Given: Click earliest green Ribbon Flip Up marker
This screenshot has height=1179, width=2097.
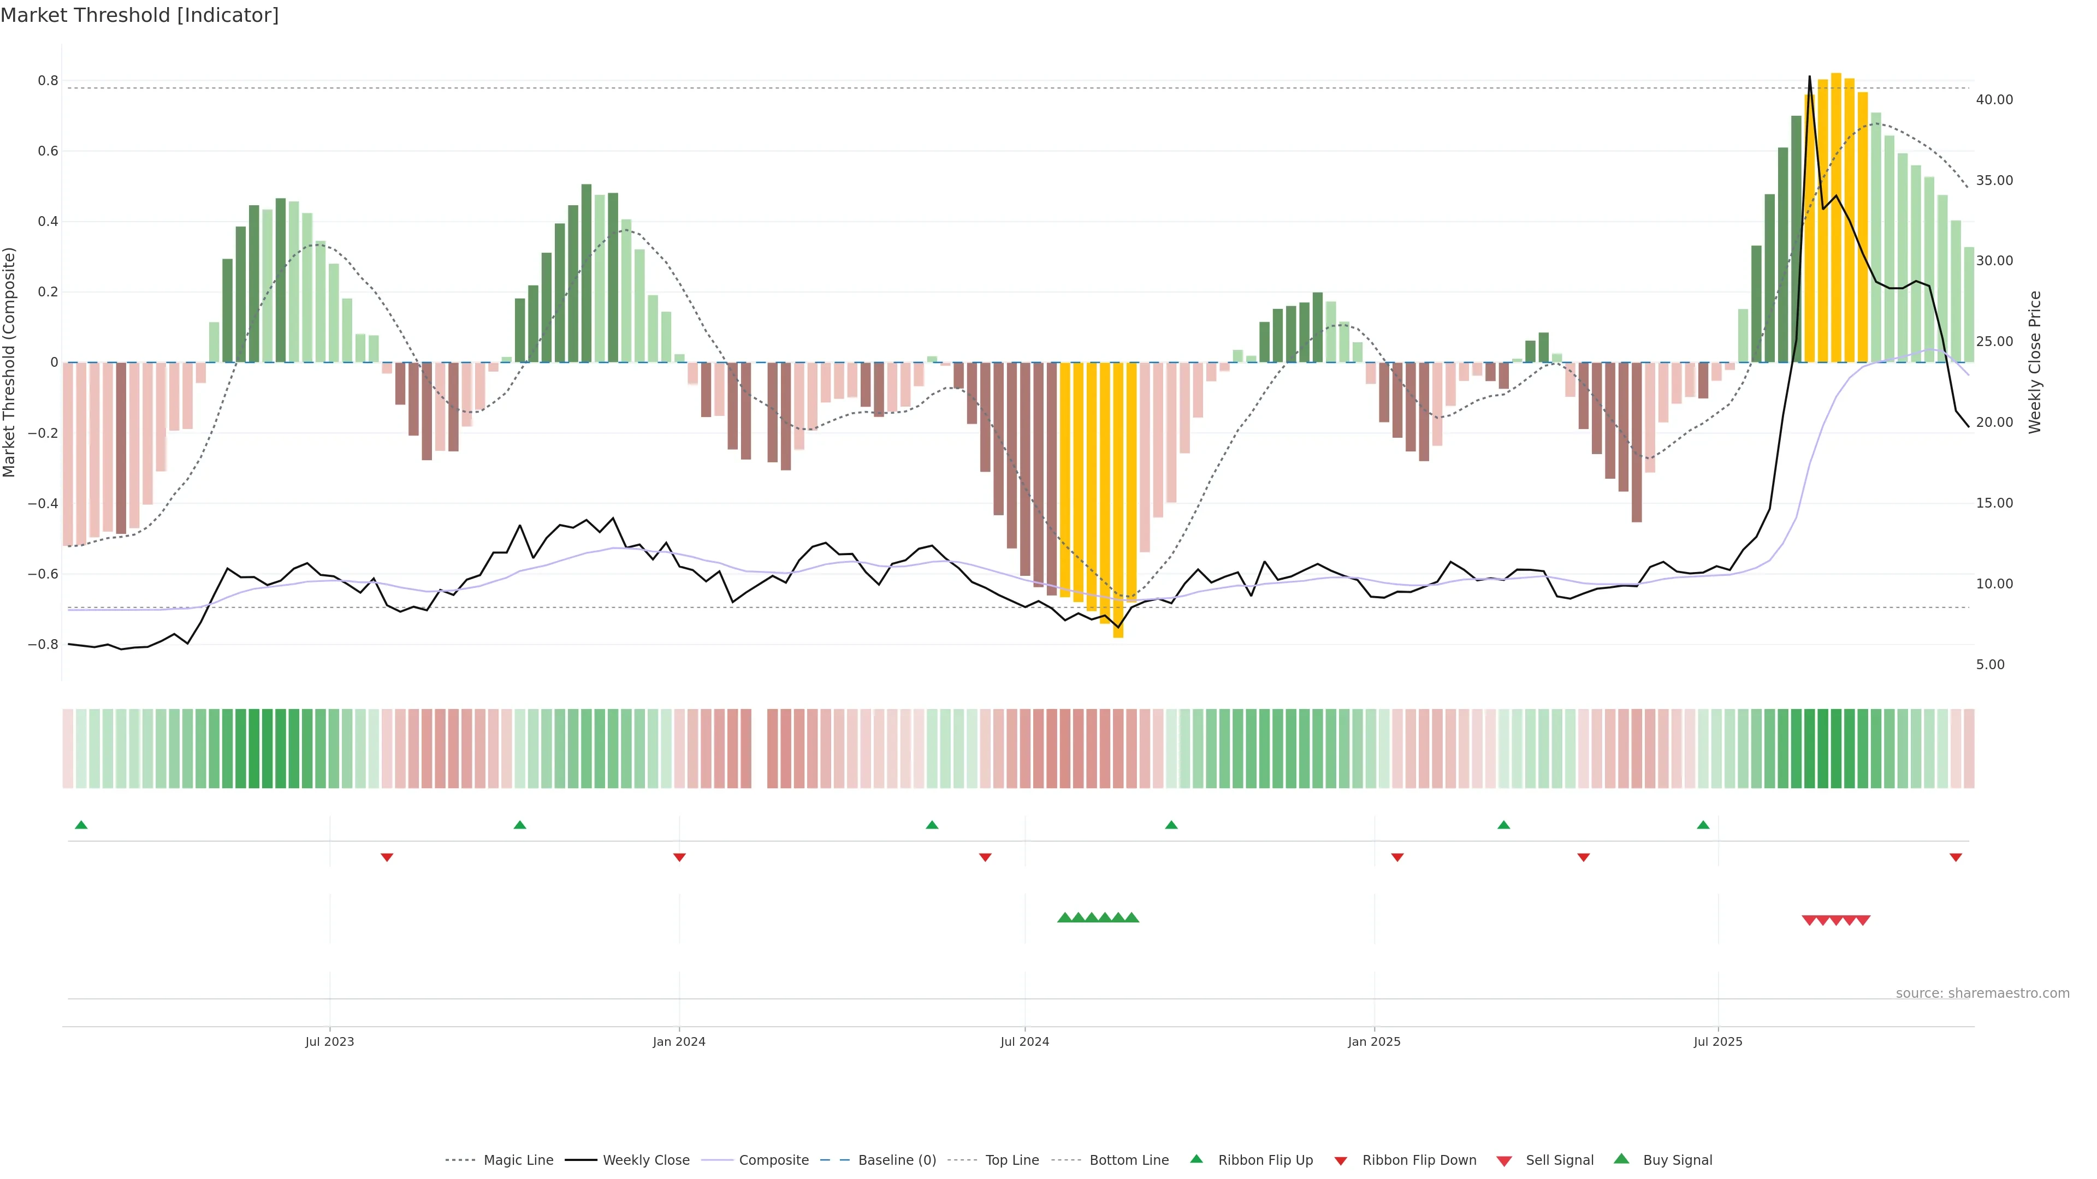Looking at the screenshot, I should 81,825.
